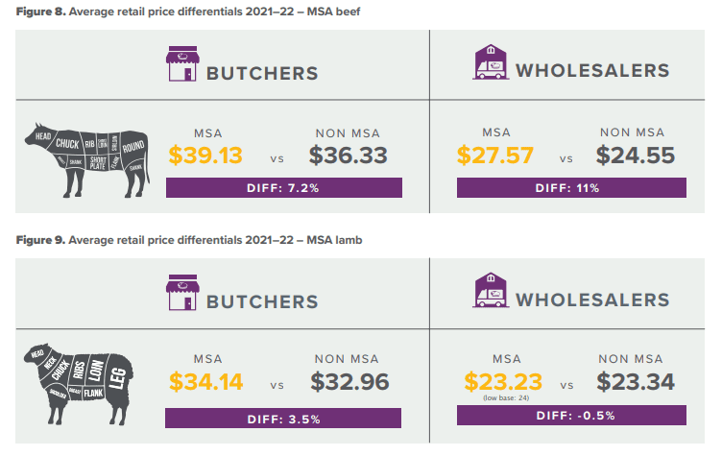Click the DIFF: -0.5% purple bar
This screenshot has width=722, height=456.
(571, 416)
